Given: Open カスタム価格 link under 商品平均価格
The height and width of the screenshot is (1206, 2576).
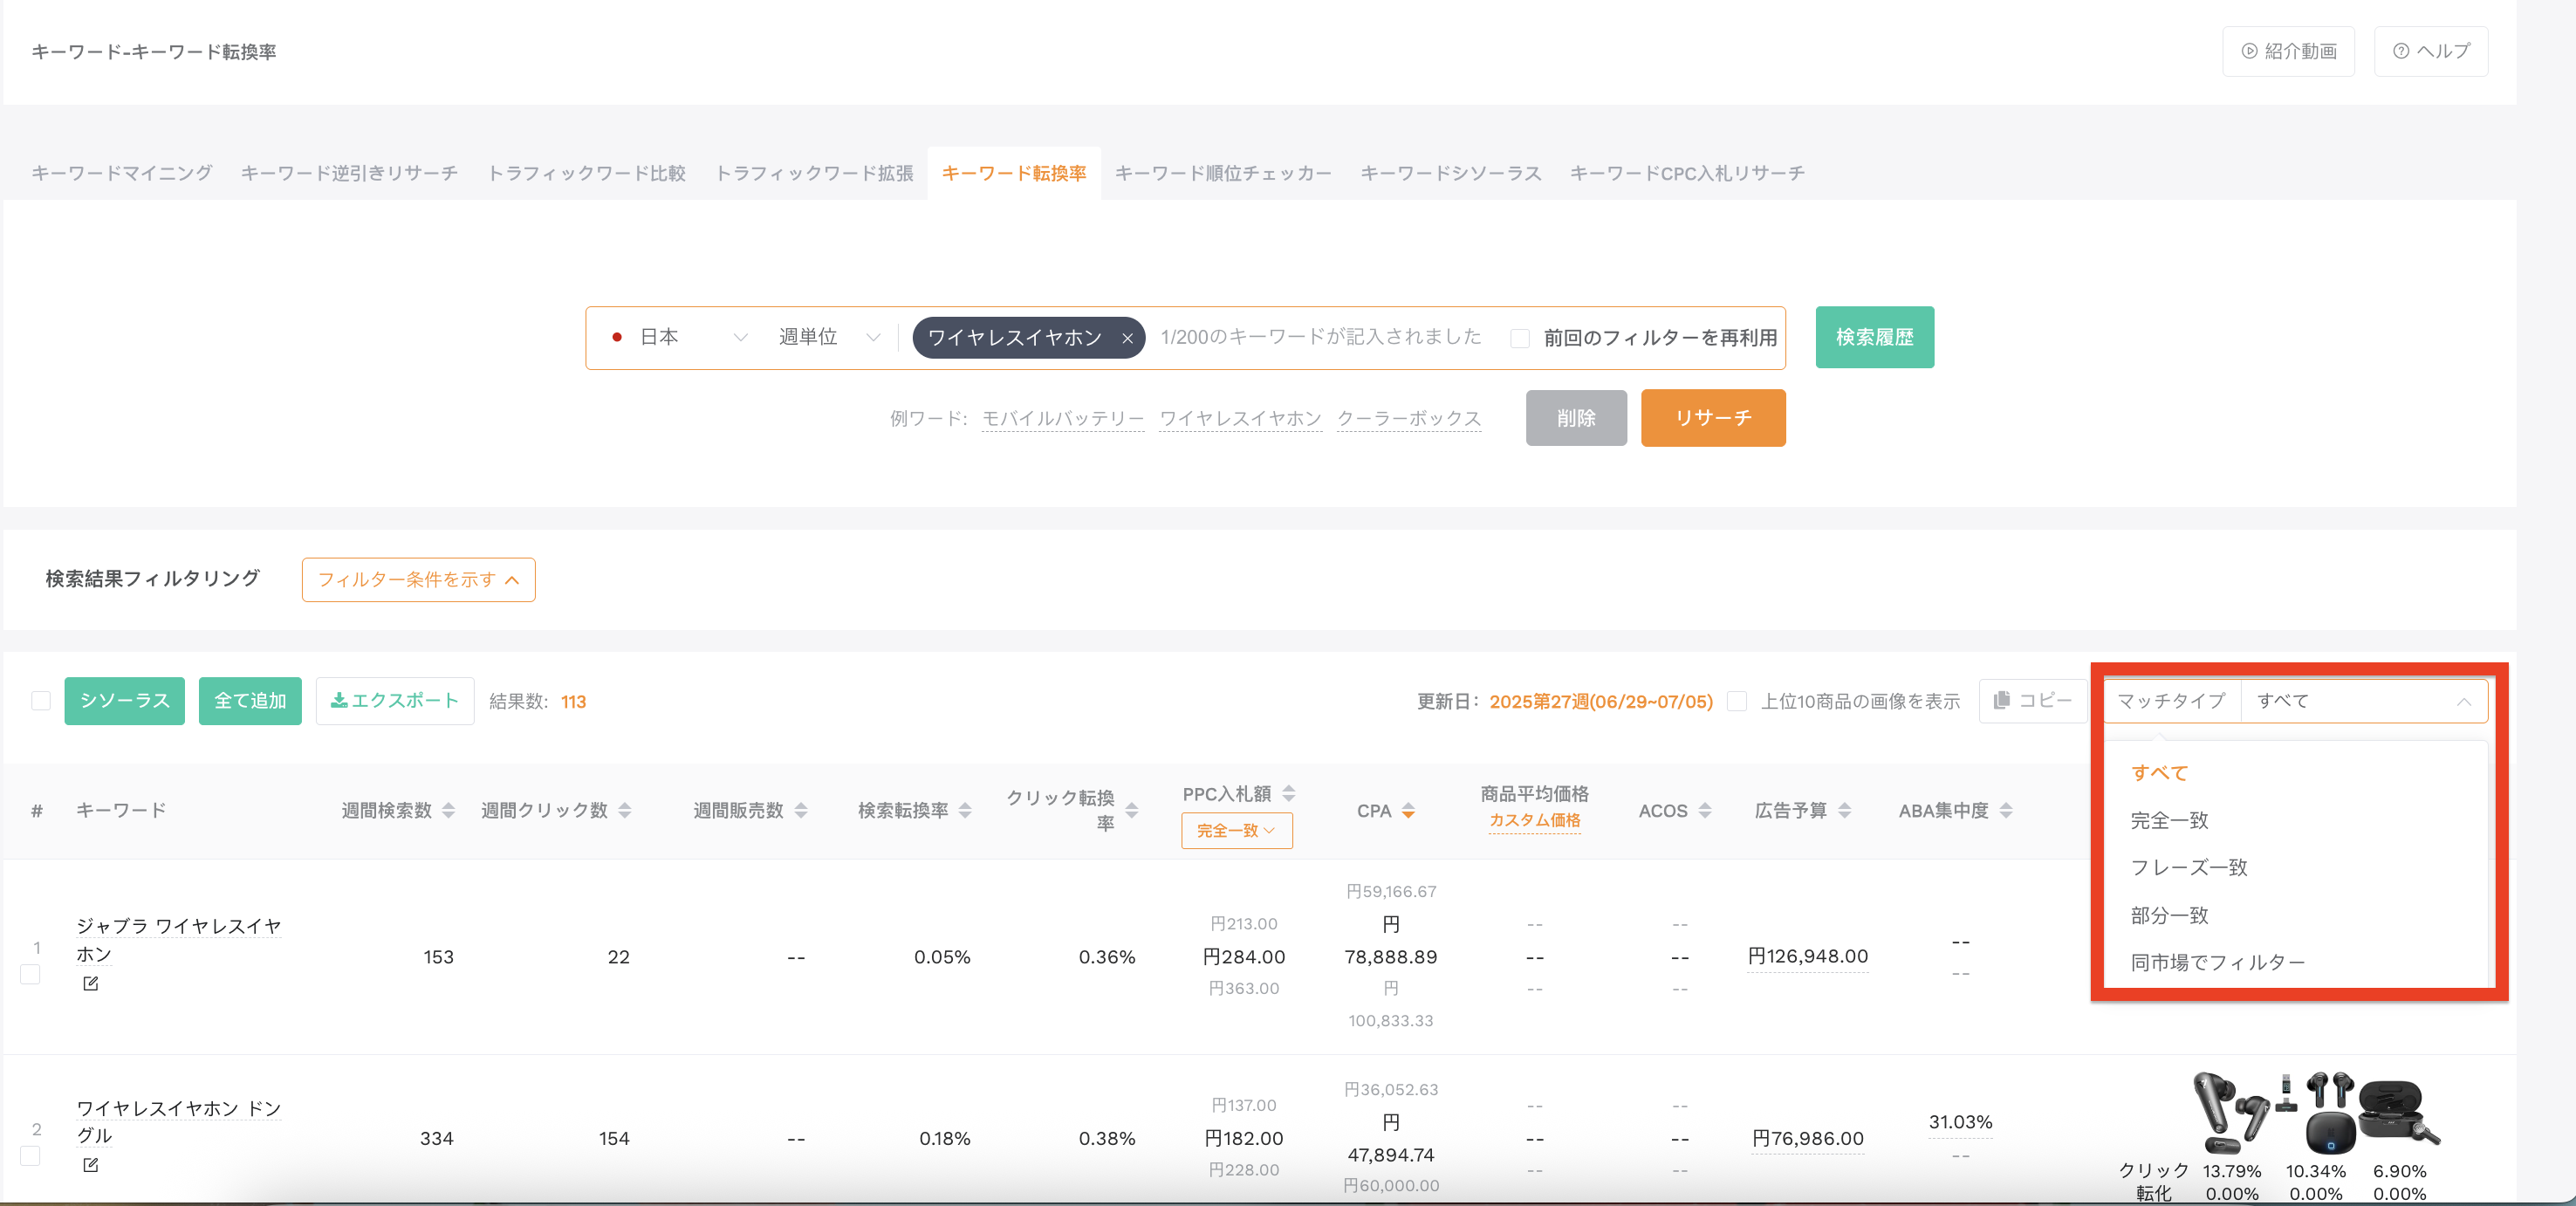Looking at the screenshot, I should [1535, 820].
